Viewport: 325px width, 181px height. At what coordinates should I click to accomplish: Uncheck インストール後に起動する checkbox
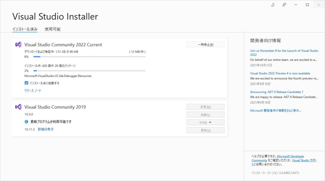tap(26, 83)
